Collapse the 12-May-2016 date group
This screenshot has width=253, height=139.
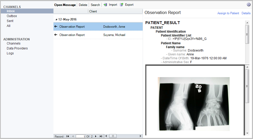tap(56, 19)
